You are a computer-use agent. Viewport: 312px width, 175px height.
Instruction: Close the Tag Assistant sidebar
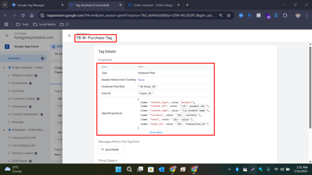pos(7,36)
